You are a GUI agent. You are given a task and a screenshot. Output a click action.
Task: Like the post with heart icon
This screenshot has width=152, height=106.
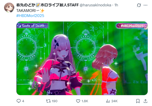[x=78, y=101]
